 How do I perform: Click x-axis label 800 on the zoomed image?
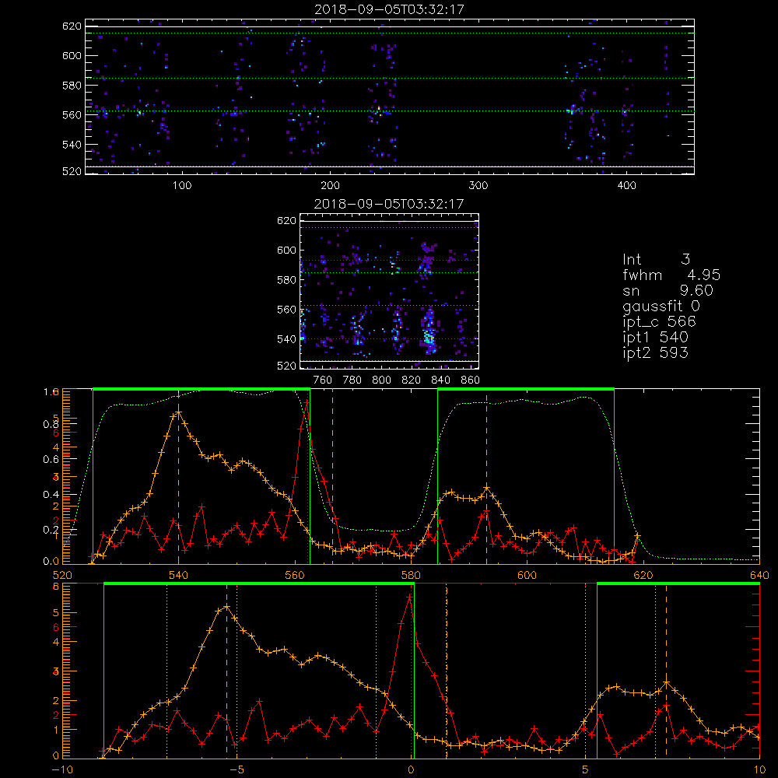pyautogui.click(x=381, y=380)
